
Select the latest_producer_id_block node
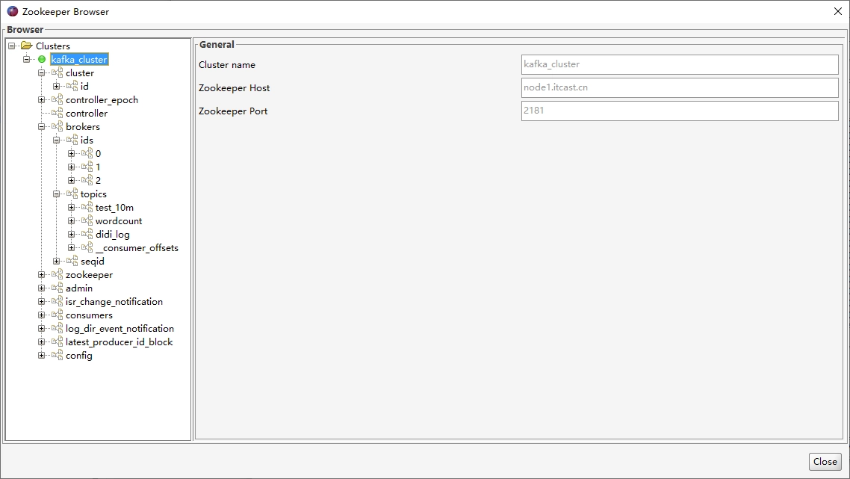click(x=120, y=342)
